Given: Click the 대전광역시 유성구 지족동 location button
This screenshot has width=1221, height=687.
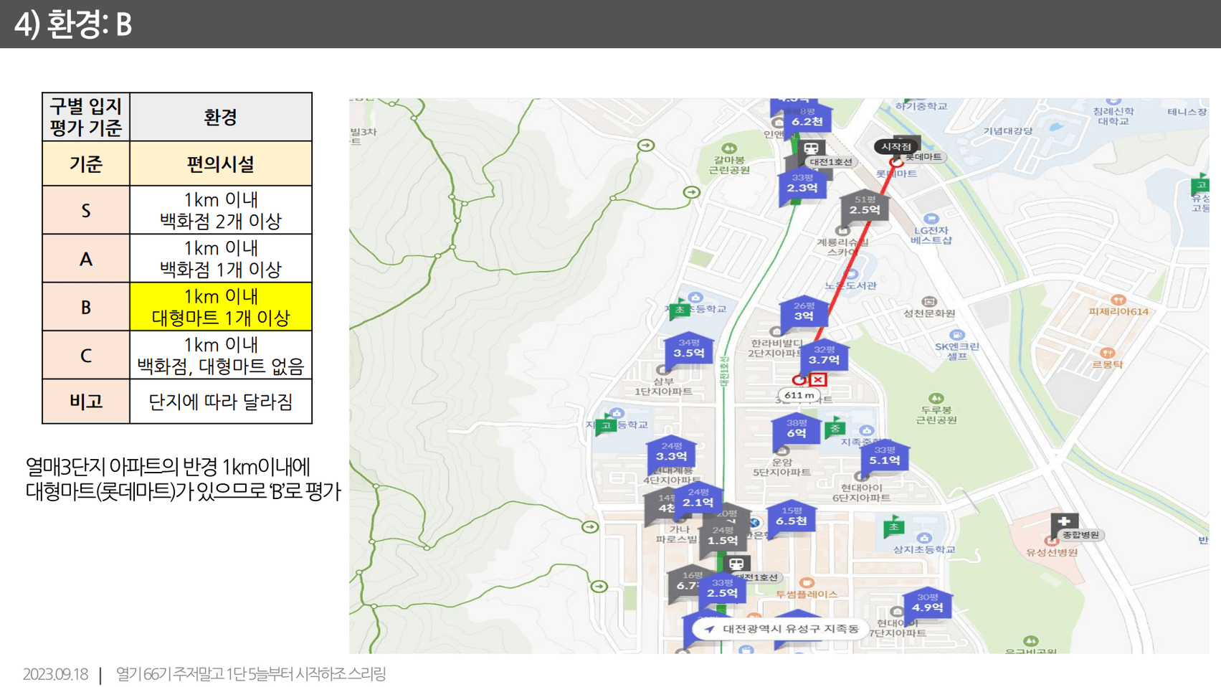Looking at the screenshot, I should coord(781,630).
